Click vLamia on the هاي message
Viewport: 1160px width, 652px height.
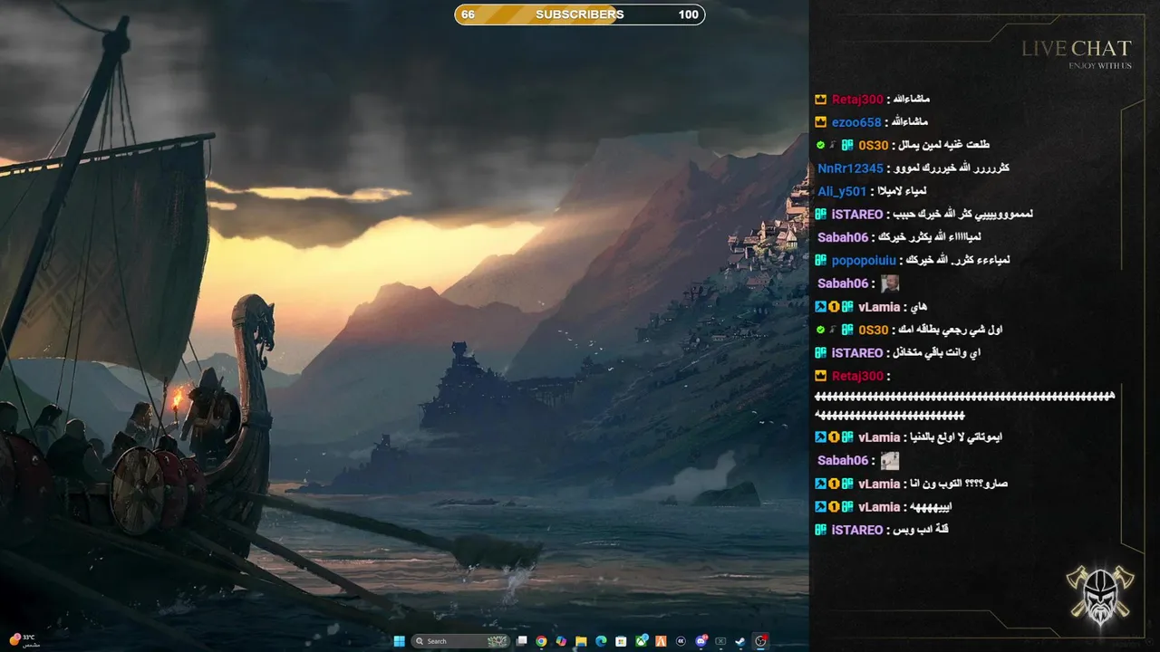tap(879, 307)
